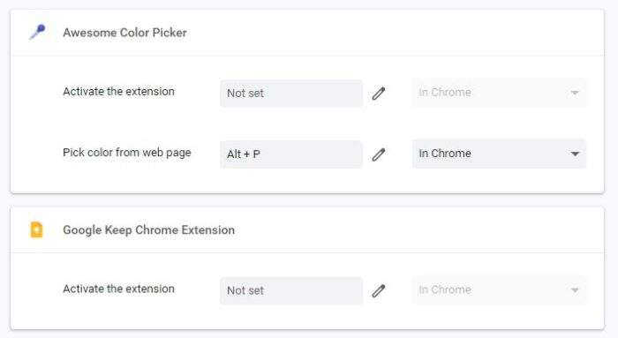Open the In Chrome scope dropdown beside Alt + P
The height and width of the screenshot is (338, 618).
coord(499,154)
